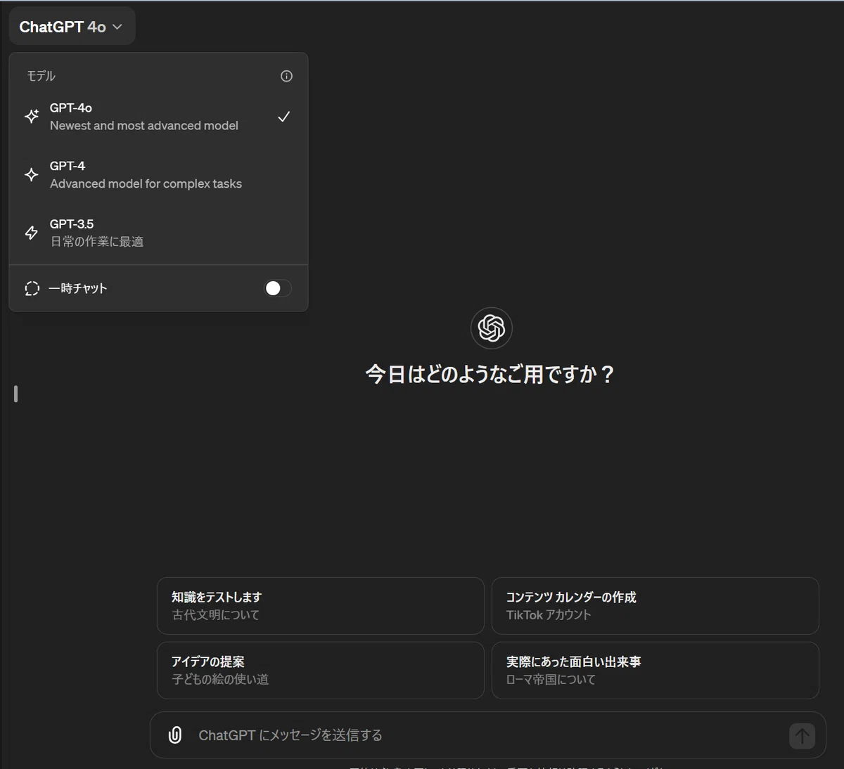Click the 'Advanced model for complex tasks' description
The width and height of the screenshot is (844, 769).
pyautogui.click(x=146, y=183)
